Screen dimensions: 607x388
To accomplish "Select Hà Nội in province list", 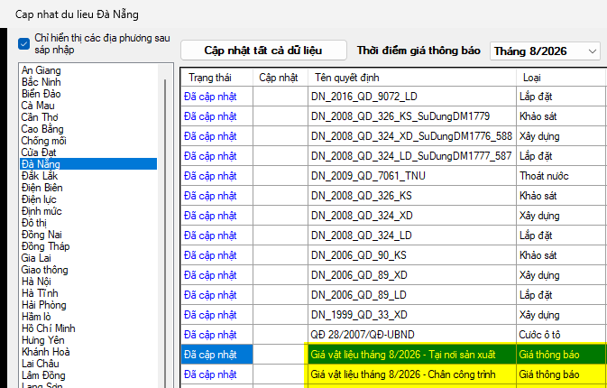I will click(36, 282).
